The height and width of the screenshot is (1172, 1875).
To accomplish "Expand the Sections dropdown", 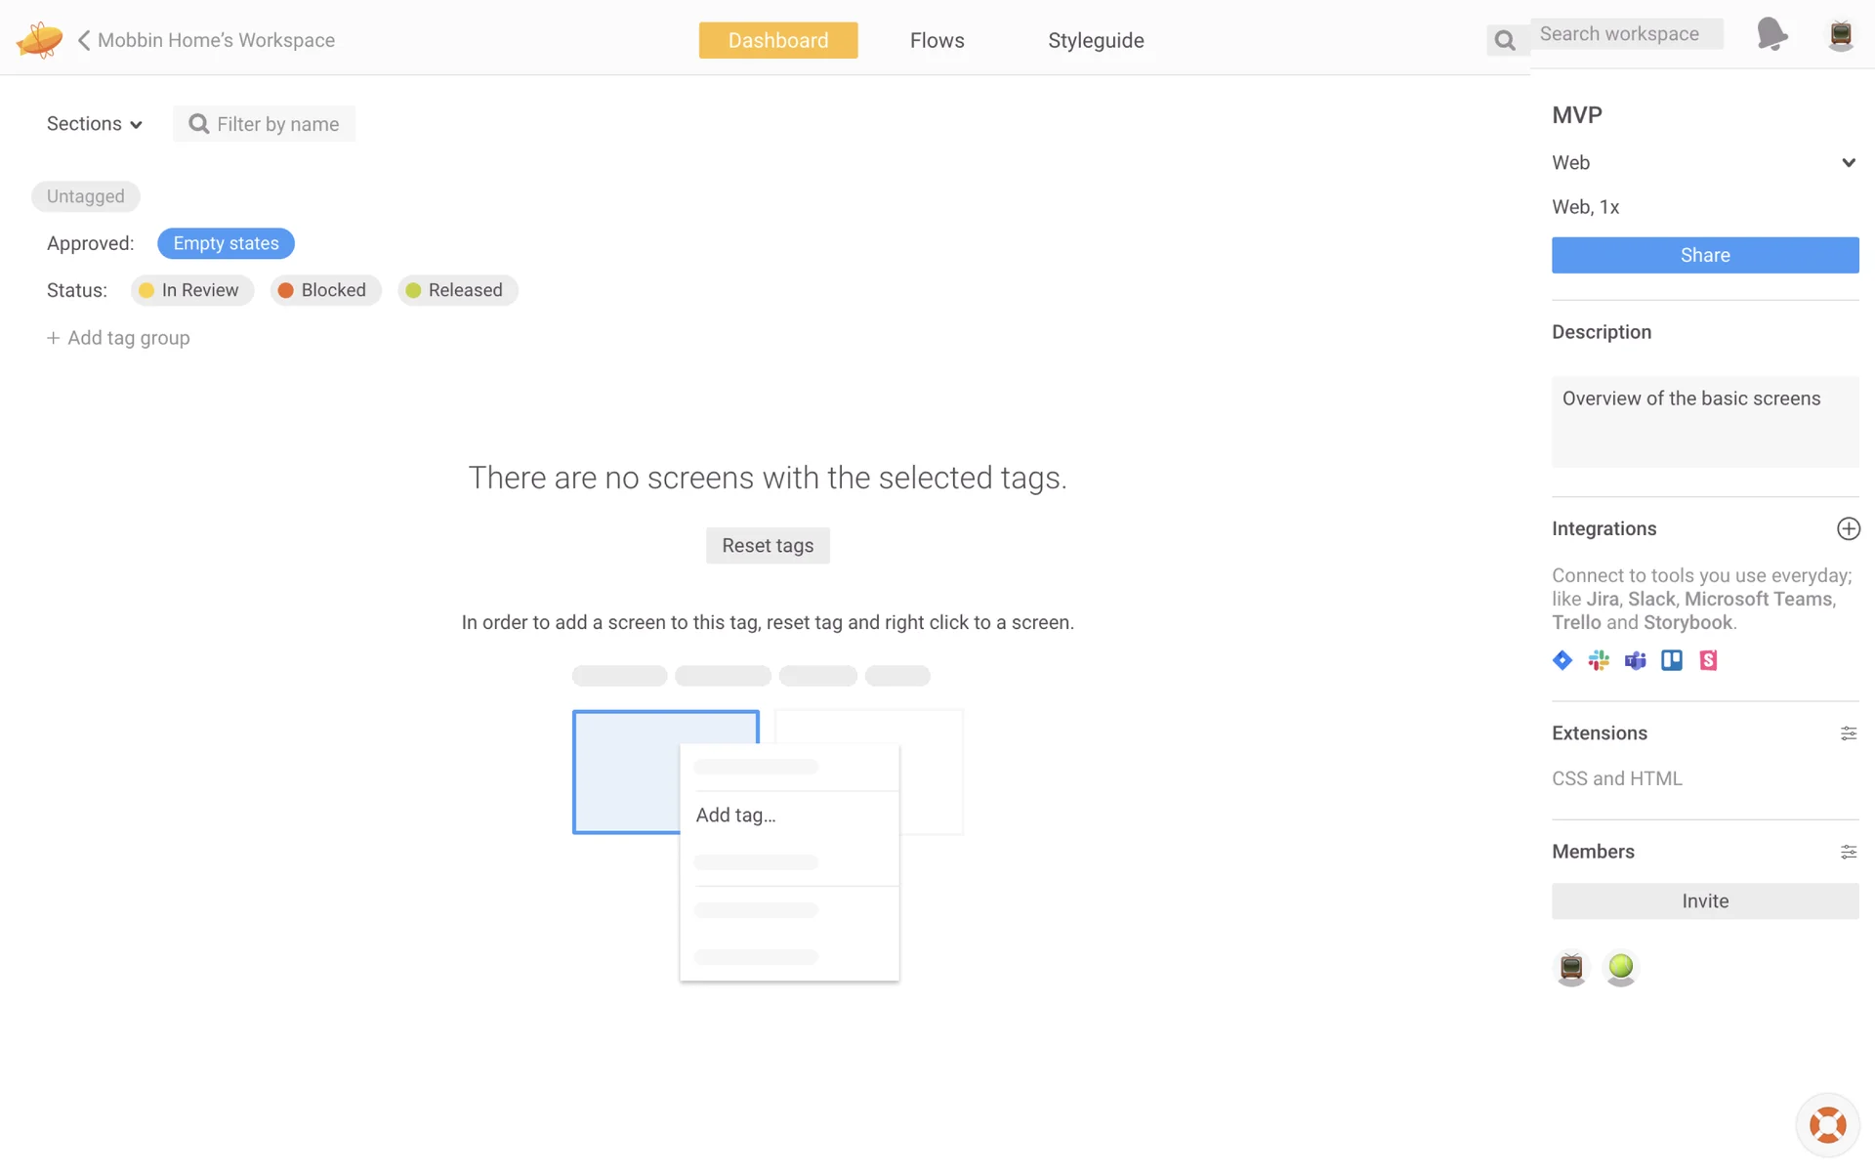I will 95,124.
